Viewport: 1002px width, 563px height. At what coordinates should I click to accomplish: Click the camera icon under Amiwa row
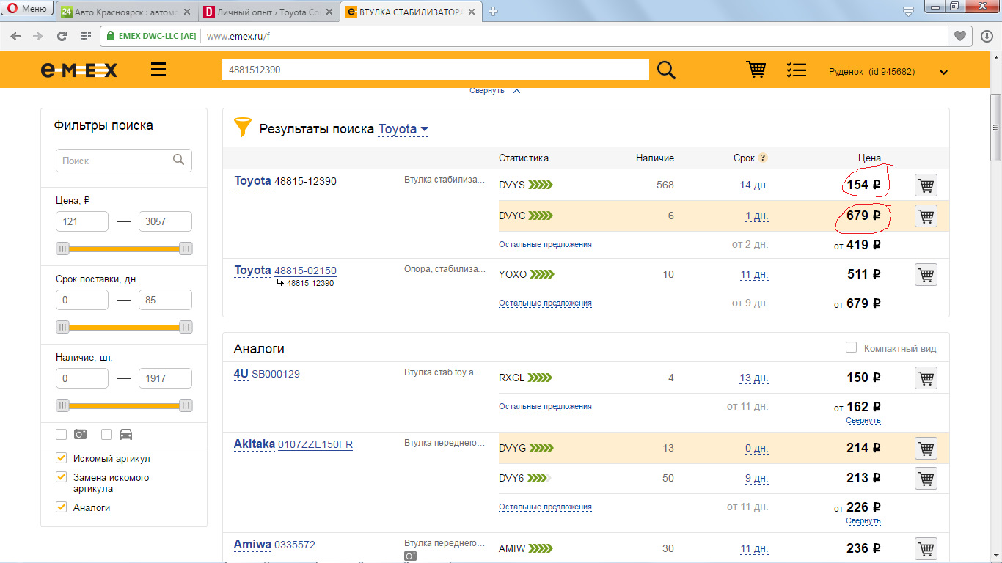(x=411, y=556)
